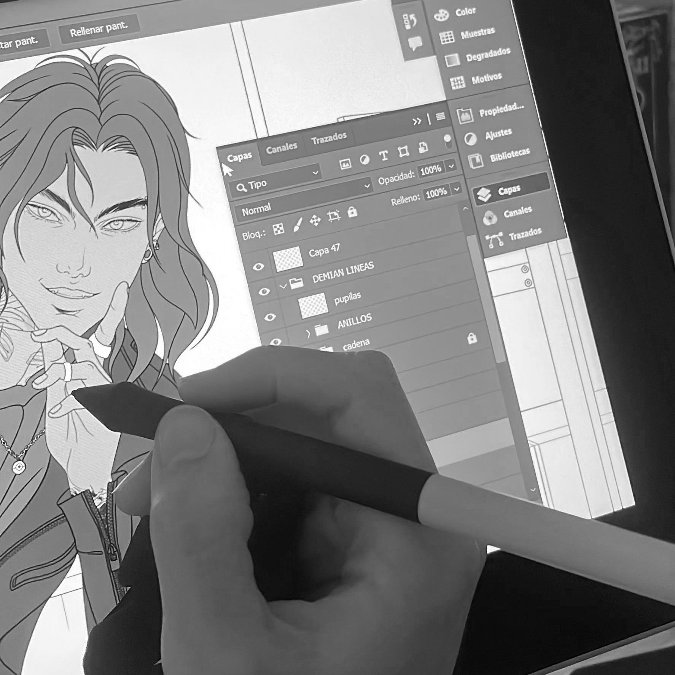The width and height of the screenshot is (675, 675).
Task: Click the adjustment layer filter icon
Action: tap(365, 160)
